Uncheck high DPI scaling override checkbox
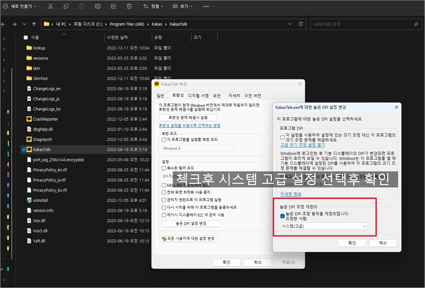The image size is (425, 288). (x=282, y=216)
